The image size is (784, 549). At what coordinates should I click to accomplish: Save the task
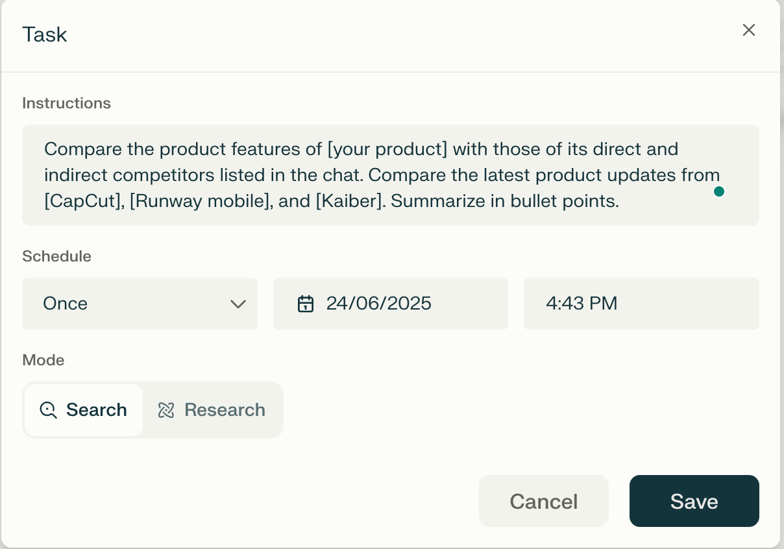coord(694,501)
